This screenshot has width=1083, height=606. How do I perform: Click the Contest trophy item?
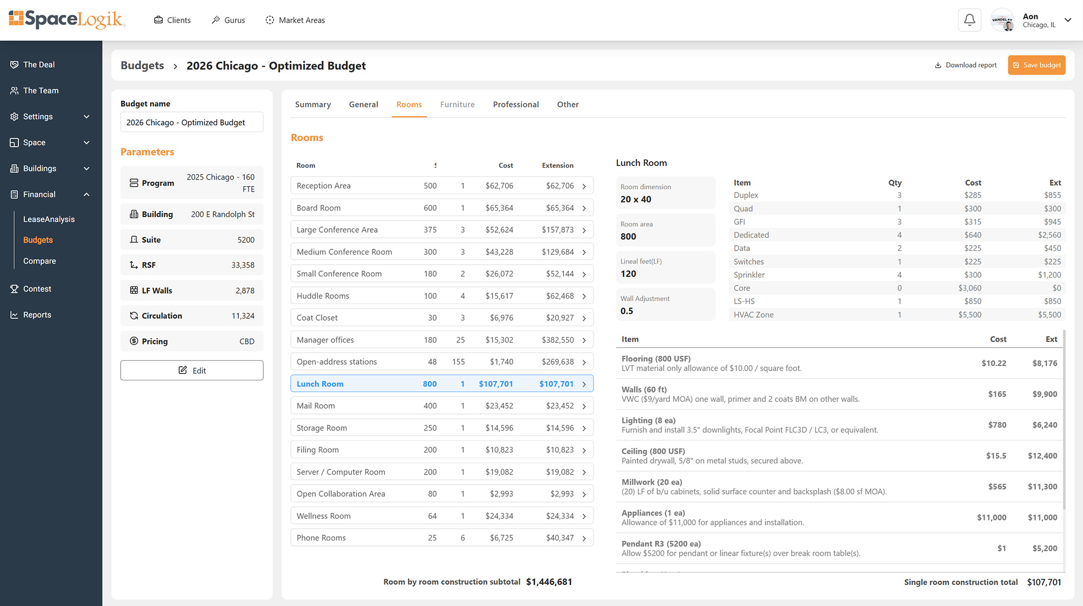[x=37, y=289]
